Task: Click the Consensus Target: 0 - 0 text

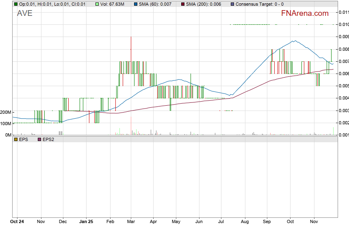Action: tap(260, 4)
